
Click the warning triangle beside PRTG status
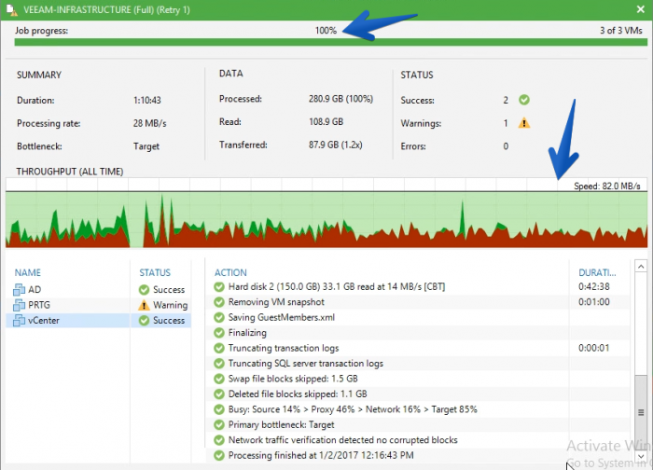[x=144, y=305]
